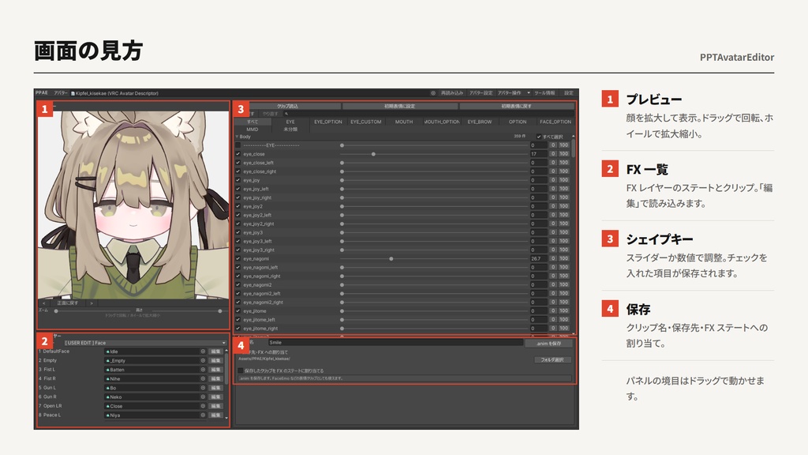Click the clip icon beside Idle
The height and width of the screenshot is (455, 808).
click(x=107, y=352)
